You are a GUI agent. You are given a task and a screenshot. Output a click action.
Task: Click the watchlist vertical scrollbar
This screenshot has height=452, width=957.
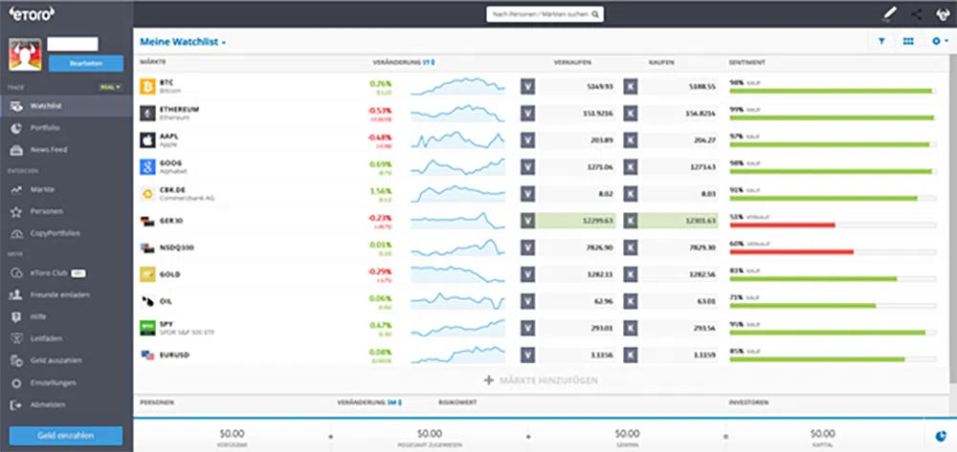953,219
